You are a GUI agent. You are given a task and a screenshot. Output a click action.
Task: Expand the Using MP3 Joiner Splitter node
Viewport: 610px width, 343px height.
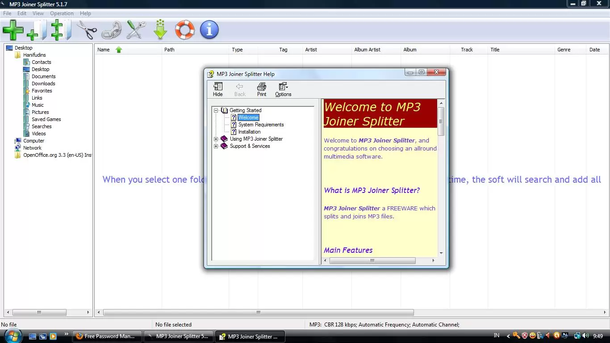point(216,139)
